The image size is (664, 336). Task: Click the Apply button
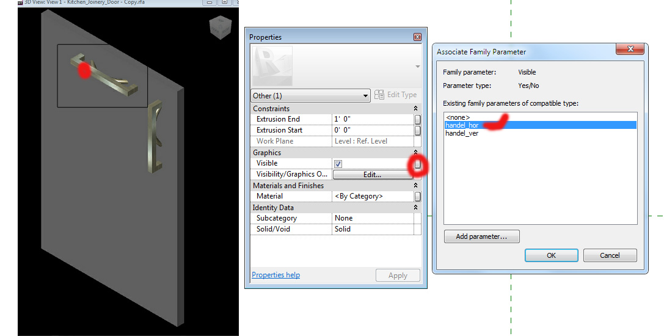(x=398, y=276)
